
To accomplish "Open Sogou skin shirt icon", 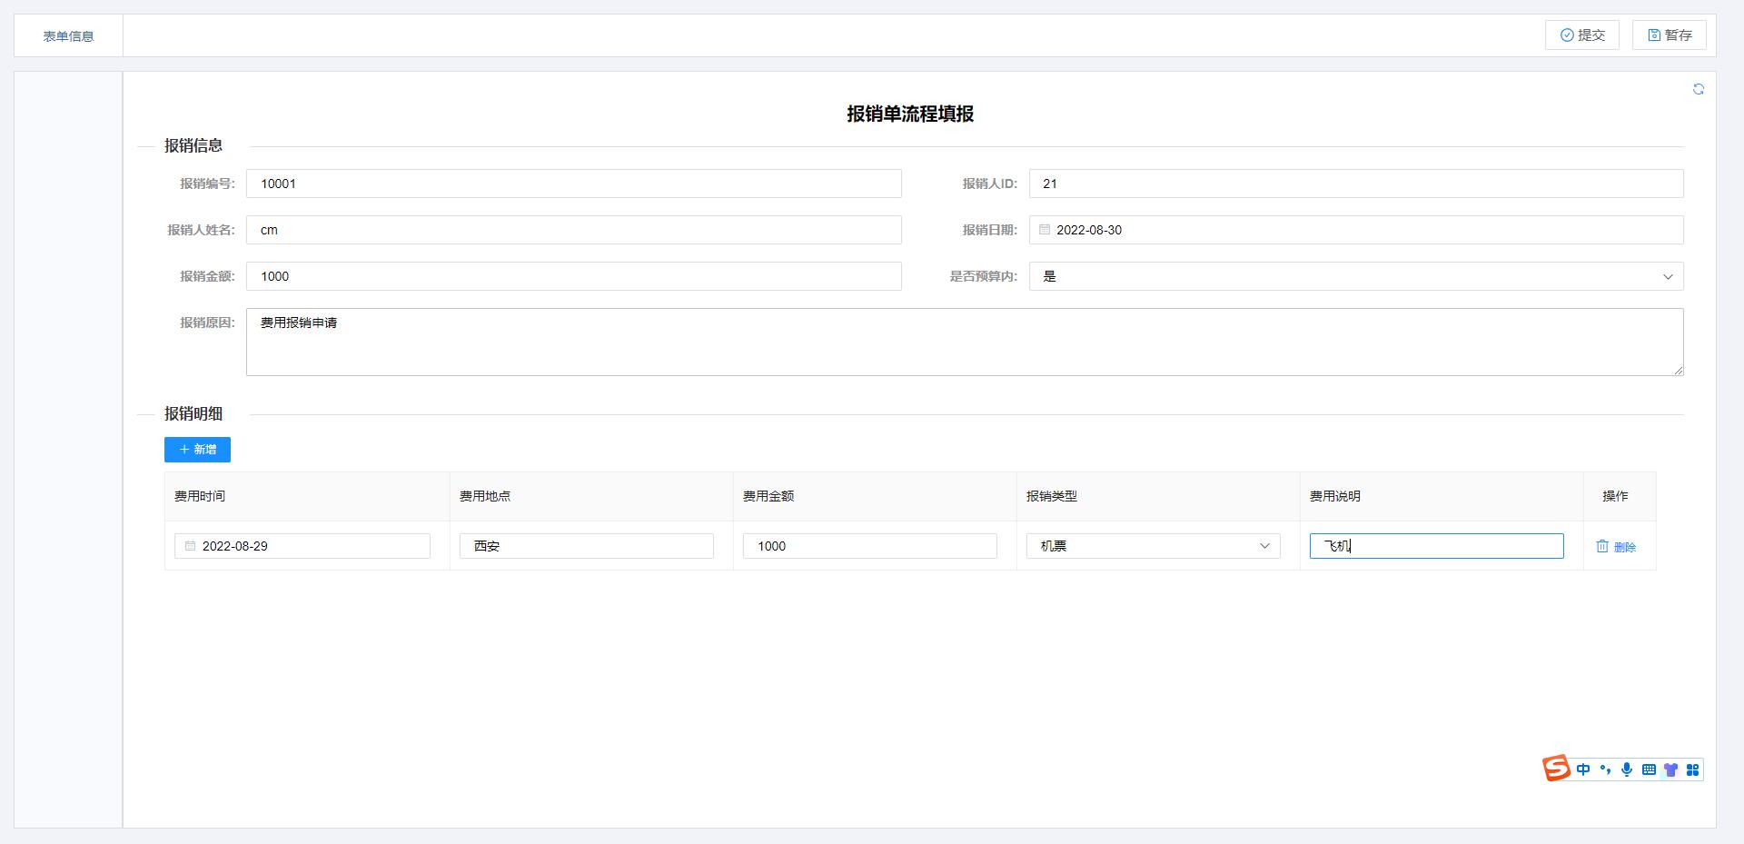I will coord(1670,770).
